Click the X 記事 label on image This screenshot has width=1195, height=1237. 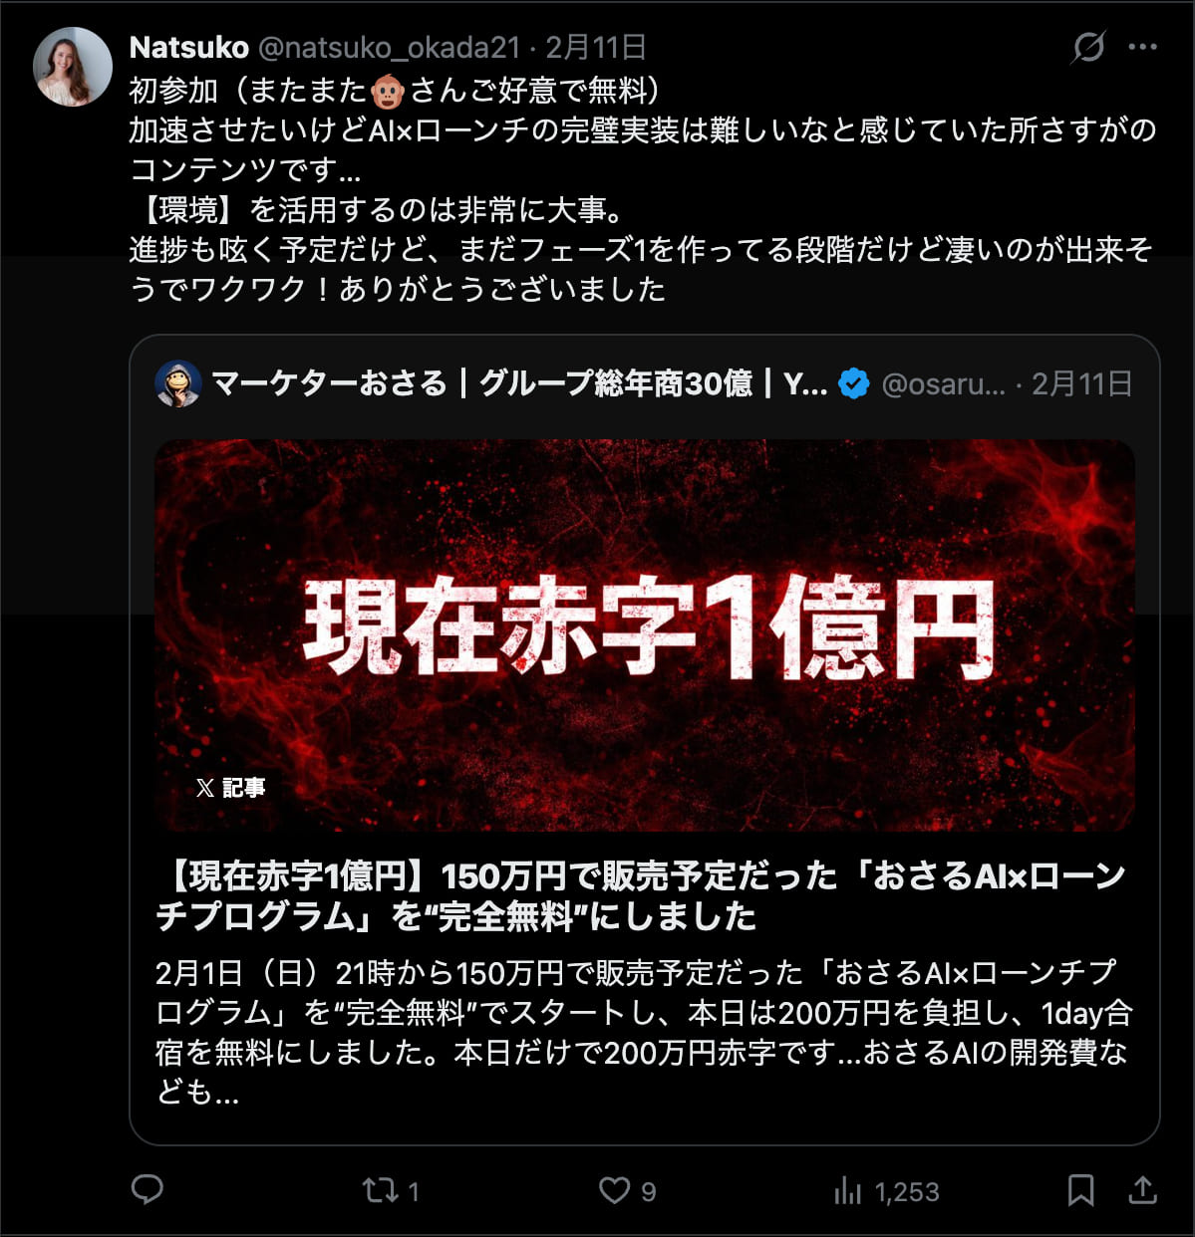(x=230, y=788)
